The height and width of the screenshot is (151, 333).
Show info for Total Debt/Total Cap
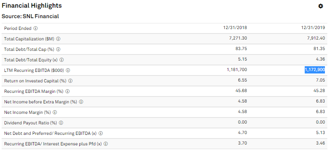58,49
